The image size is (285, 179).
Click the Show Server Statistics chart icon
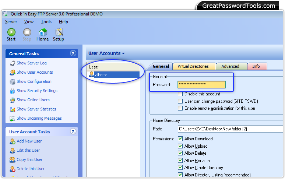(13, 109)
